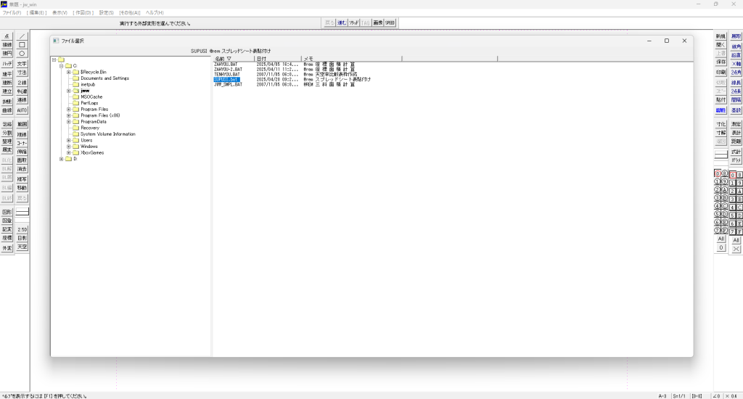The image size is (743, 399).
Task: Select the 線長 line length tool
Action: coord(736,83)
